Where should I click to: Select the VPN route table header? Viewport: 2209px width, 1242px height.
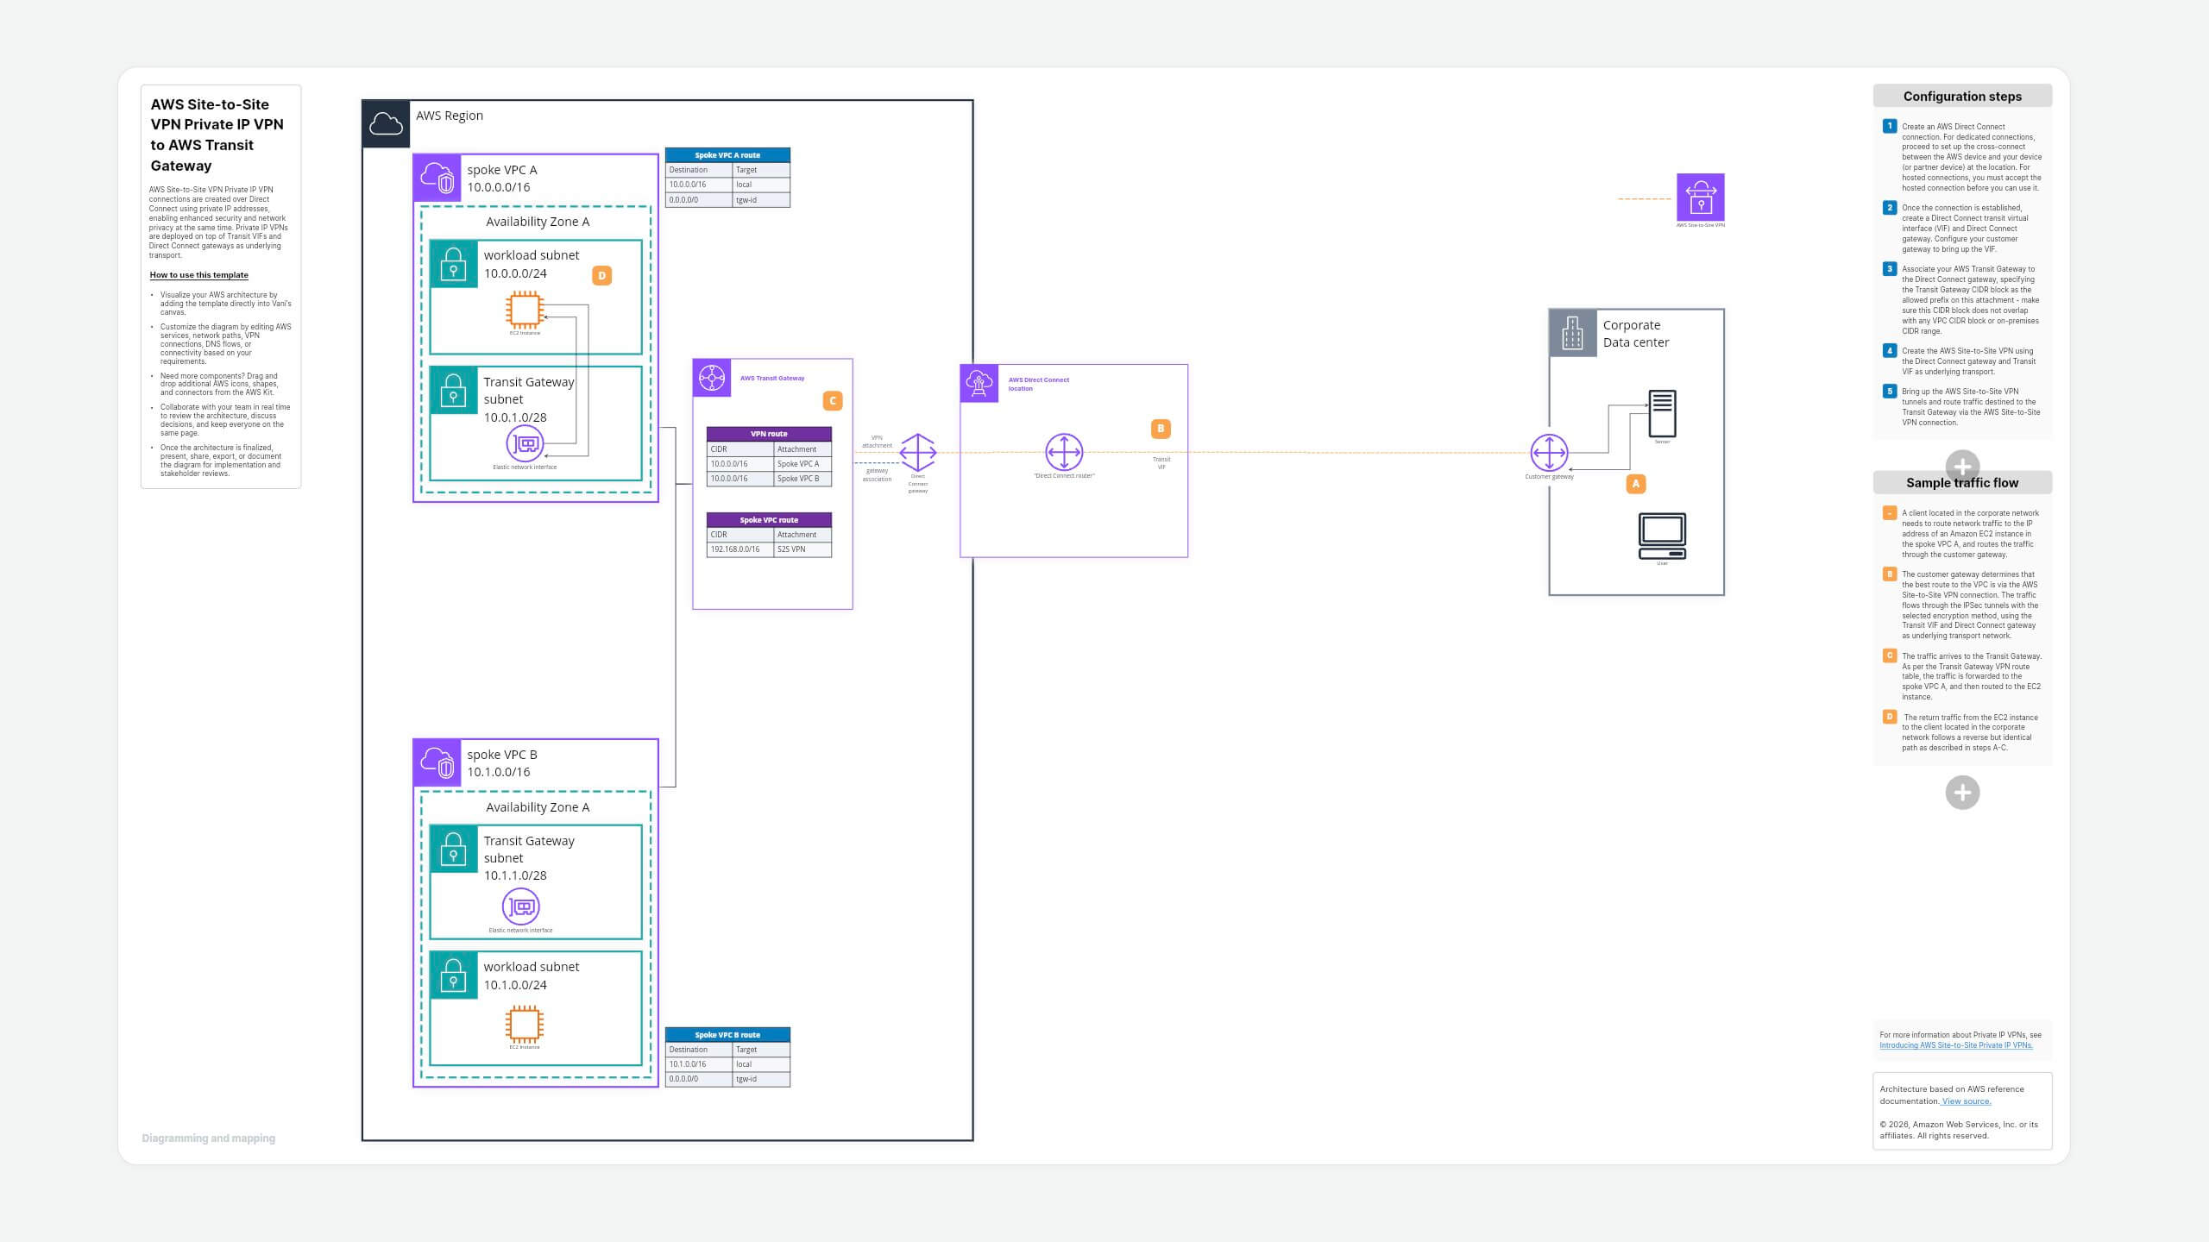(769, 434)
